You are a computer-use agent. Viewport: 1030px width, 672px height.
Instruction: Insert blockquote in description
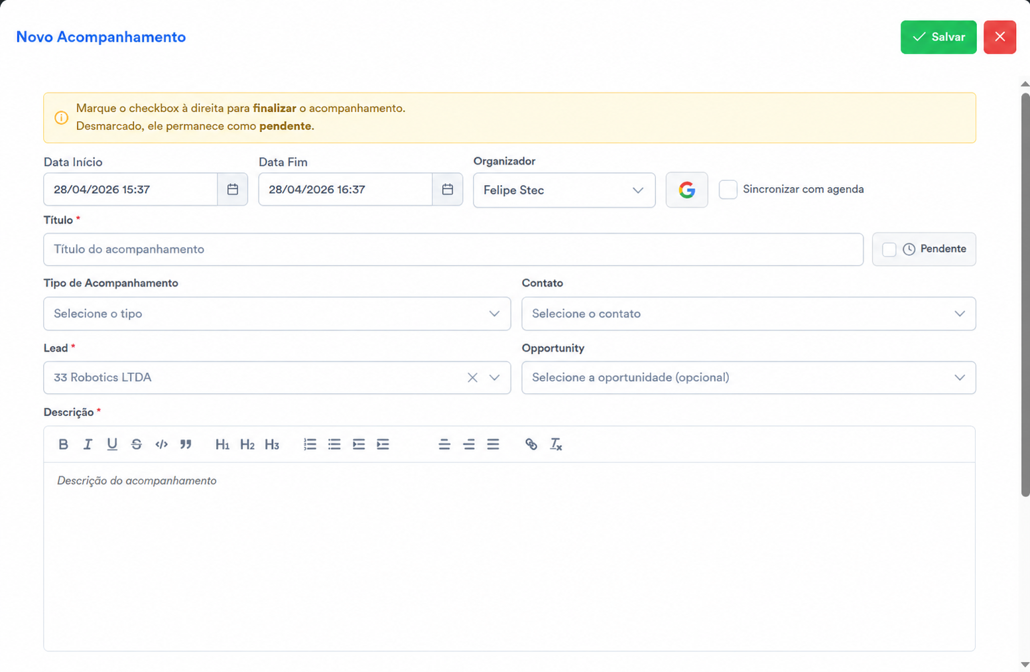pos(186,444)
